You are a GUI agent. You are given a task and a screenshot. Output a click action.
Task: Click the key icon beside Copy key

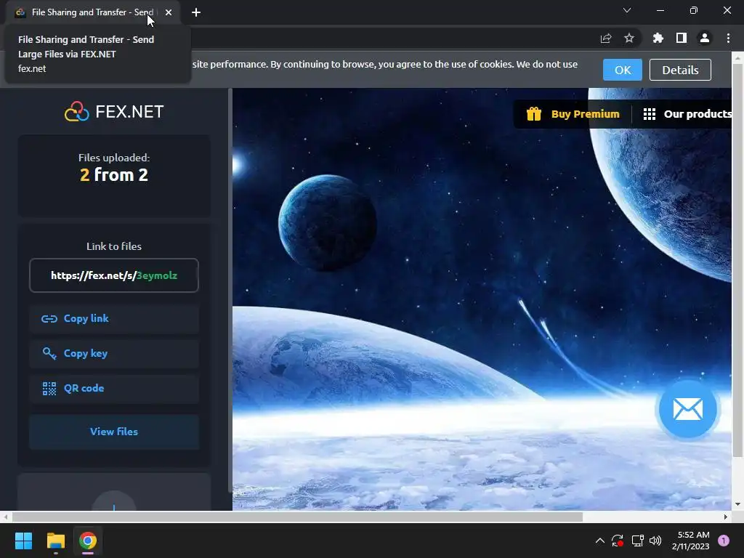click(49, 354)
